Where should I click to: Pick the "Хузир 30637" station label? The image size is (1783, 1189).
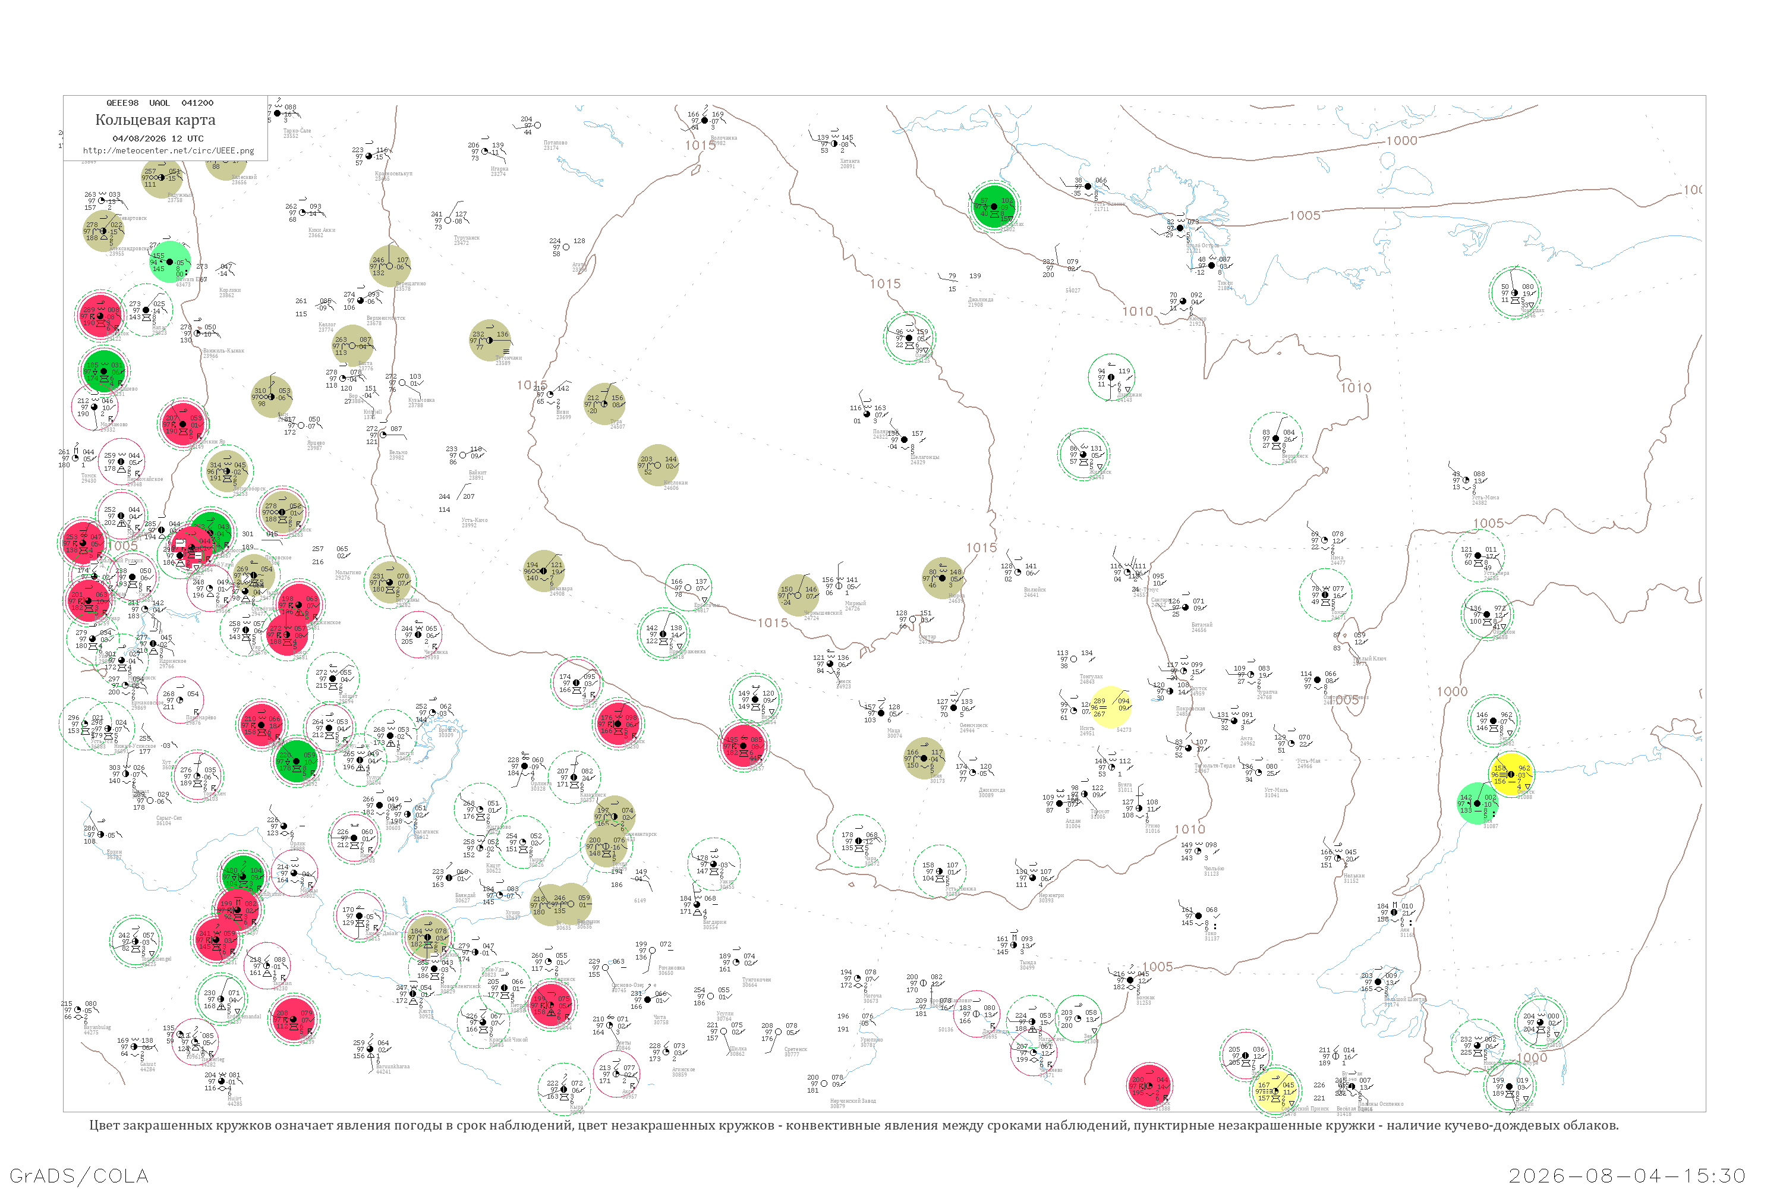tap(512, 914)
